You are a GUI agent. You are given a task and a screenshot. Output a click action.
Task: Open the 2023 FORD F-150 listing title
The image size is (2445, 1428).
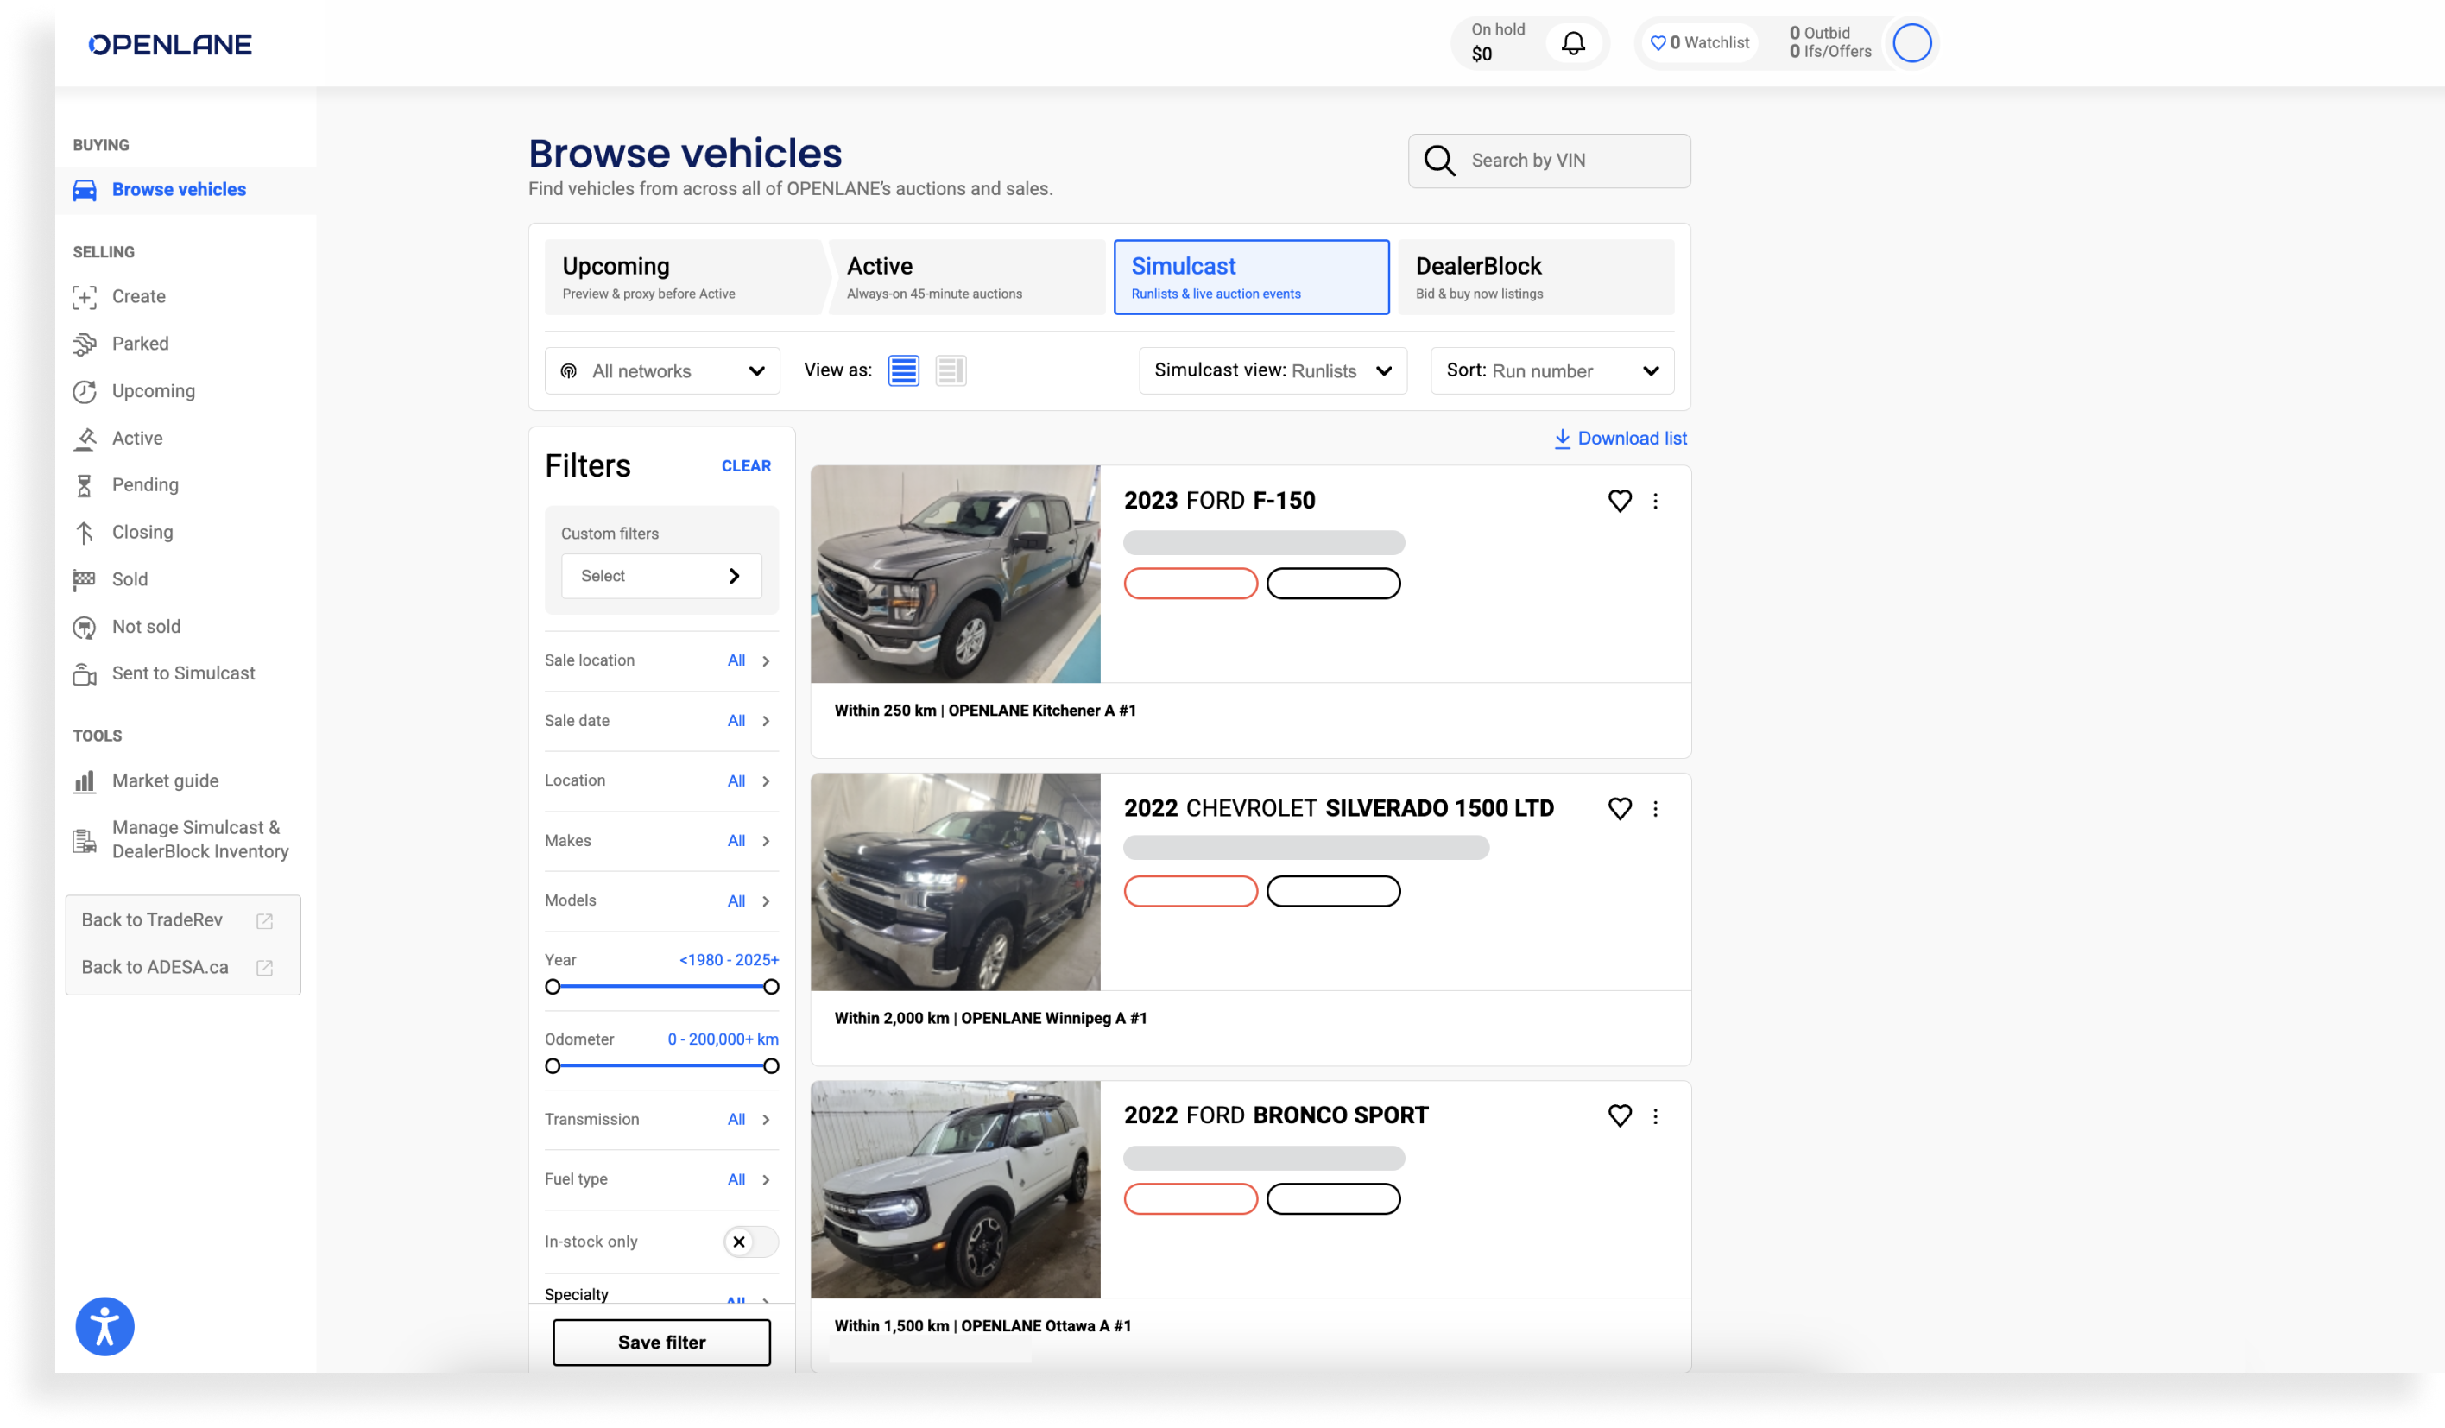pos(1220,501)
